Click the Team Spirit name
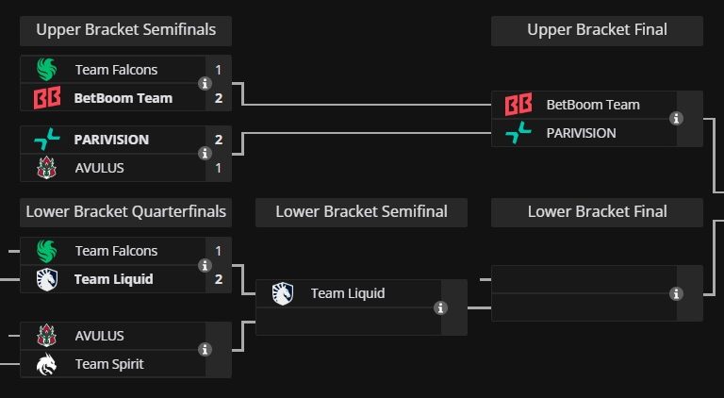The width and height of the screenshot is (724, 398). click(x=109, y=364)
